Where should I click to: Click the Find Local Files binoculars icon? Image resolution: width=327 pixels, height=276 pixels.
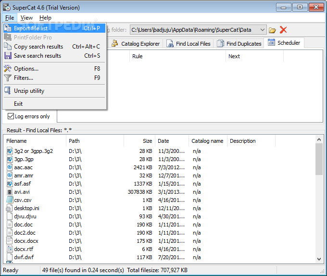pos(170,43)
